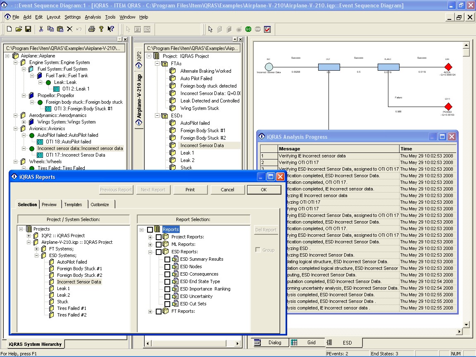This screenshot has width=476, height=357.
Task: Collapse the ESD Systems node
Action: click(36, 256)
